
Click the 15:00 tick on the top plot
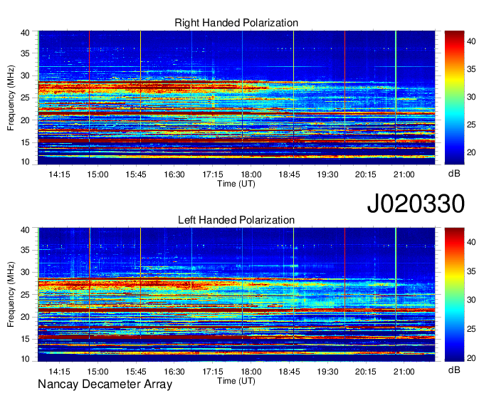tap(98, 174)
